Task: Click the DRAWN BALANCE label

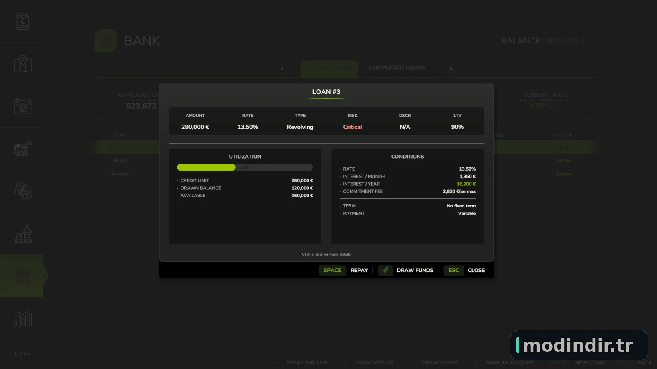Action: click(201, 188)
